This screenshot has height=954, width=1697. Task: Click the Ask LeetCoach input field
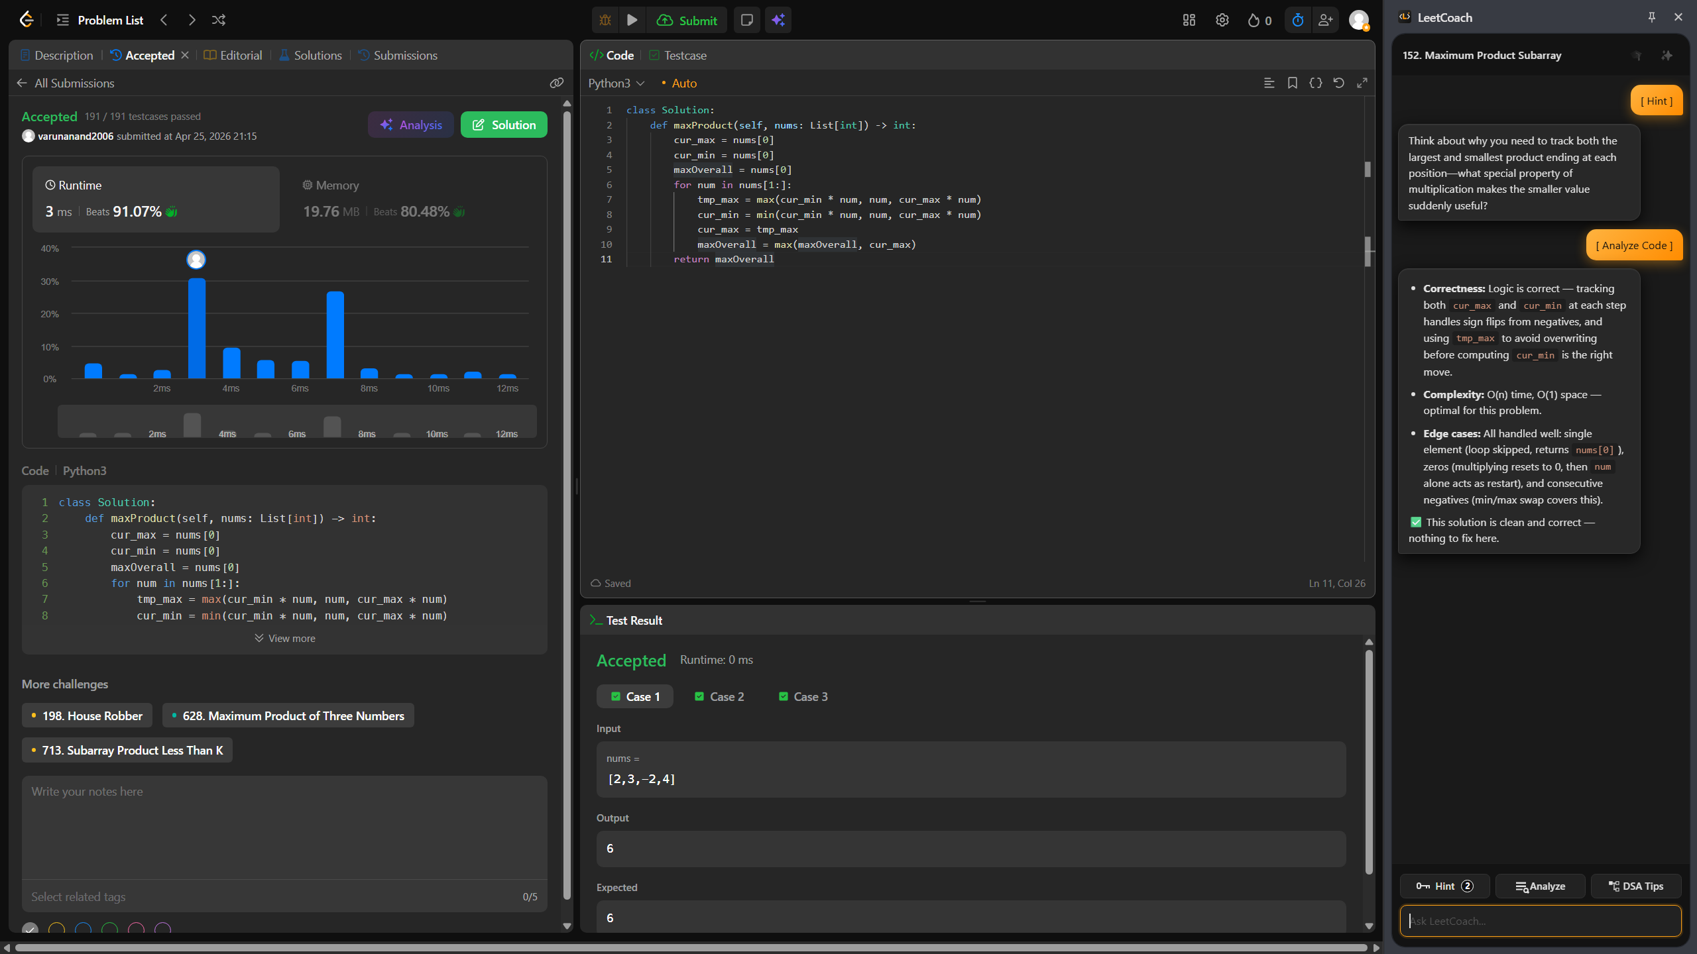pos(1540,921)
